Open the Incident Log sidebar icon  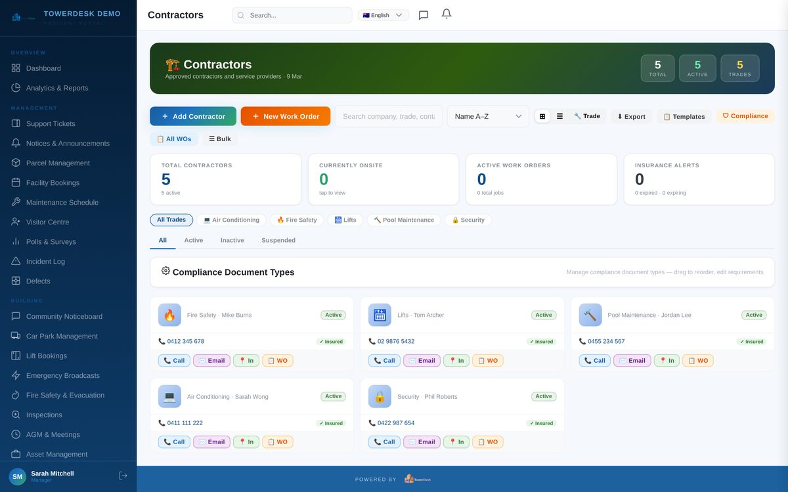[16, 261]
